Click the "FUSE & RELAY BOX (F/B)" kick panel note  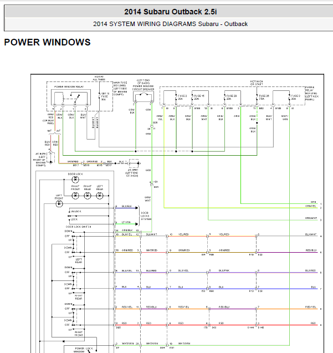311,93
